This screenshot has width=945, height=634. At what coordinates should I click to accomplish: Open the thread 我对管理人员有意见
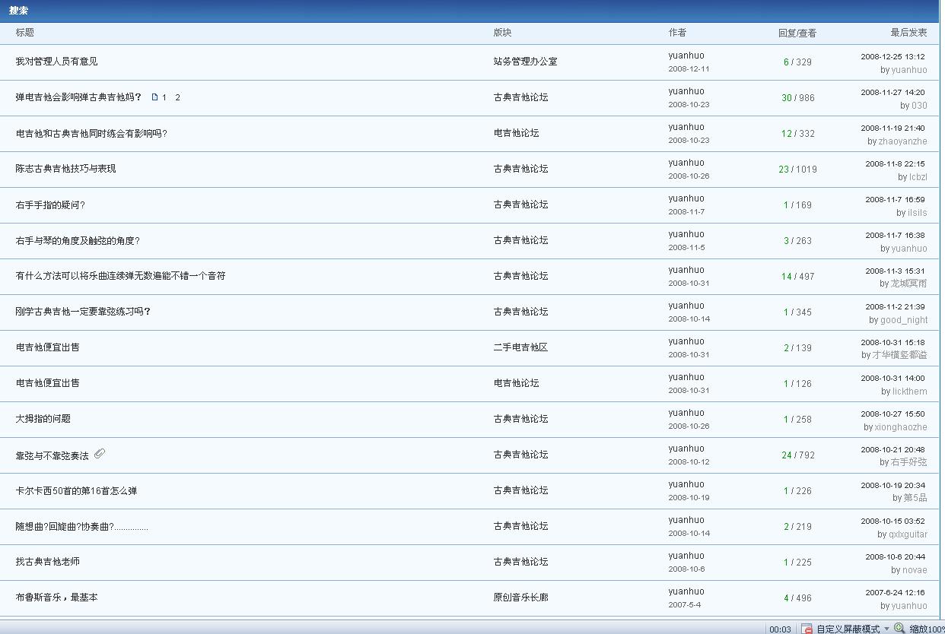click(56, 62)
